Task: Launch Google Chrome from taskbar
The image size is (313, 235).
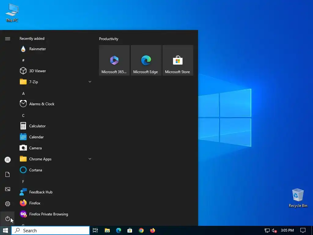Action: pos(141,231)
